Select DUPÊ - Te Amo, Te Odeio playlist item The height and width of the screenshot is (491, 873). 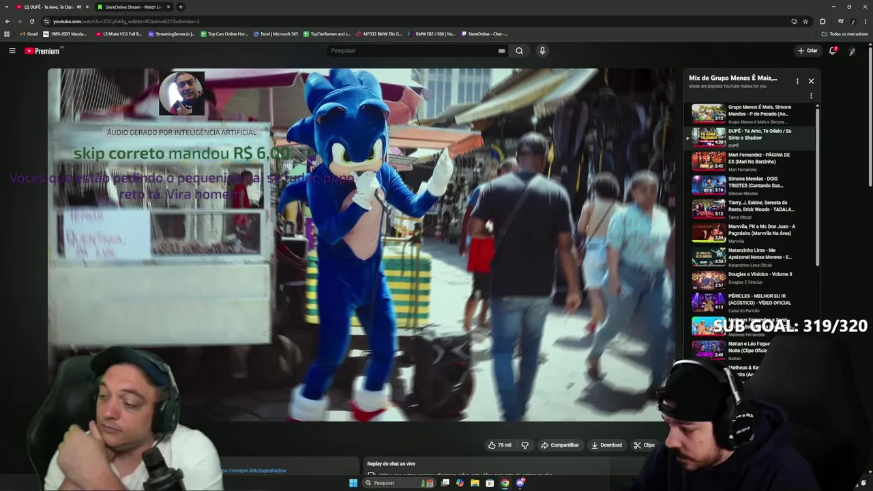click(x=750, y=138)
